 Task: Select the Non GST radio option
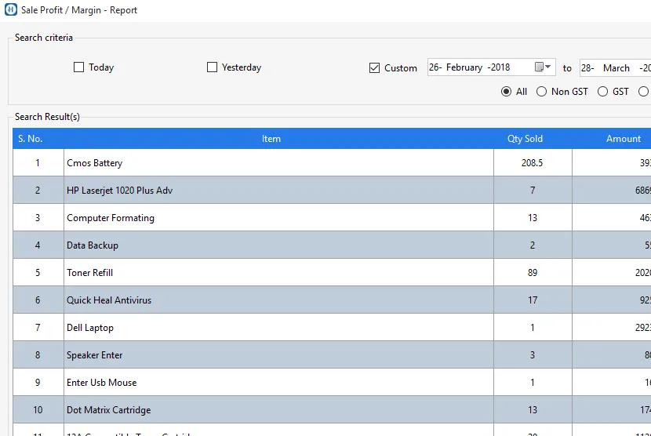coord(541,92)
